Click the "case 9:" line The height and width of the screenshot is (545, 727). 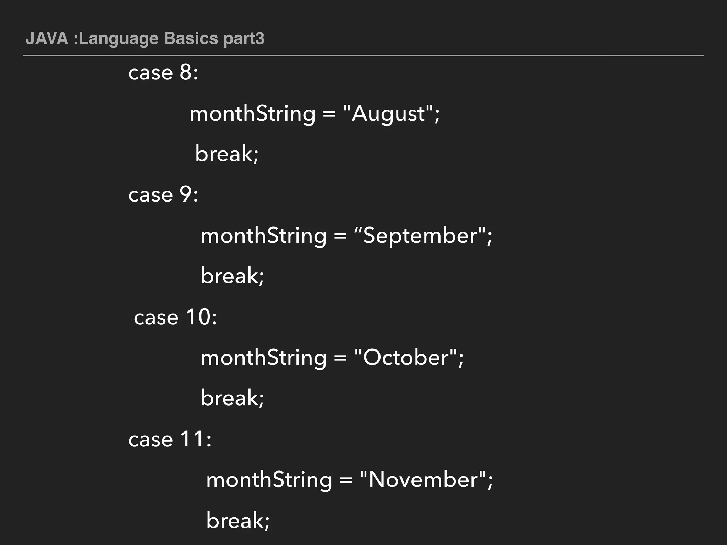163,194
